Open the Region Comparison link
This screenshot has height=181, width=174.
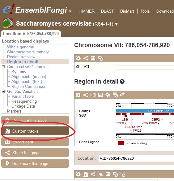pos(29,86)
